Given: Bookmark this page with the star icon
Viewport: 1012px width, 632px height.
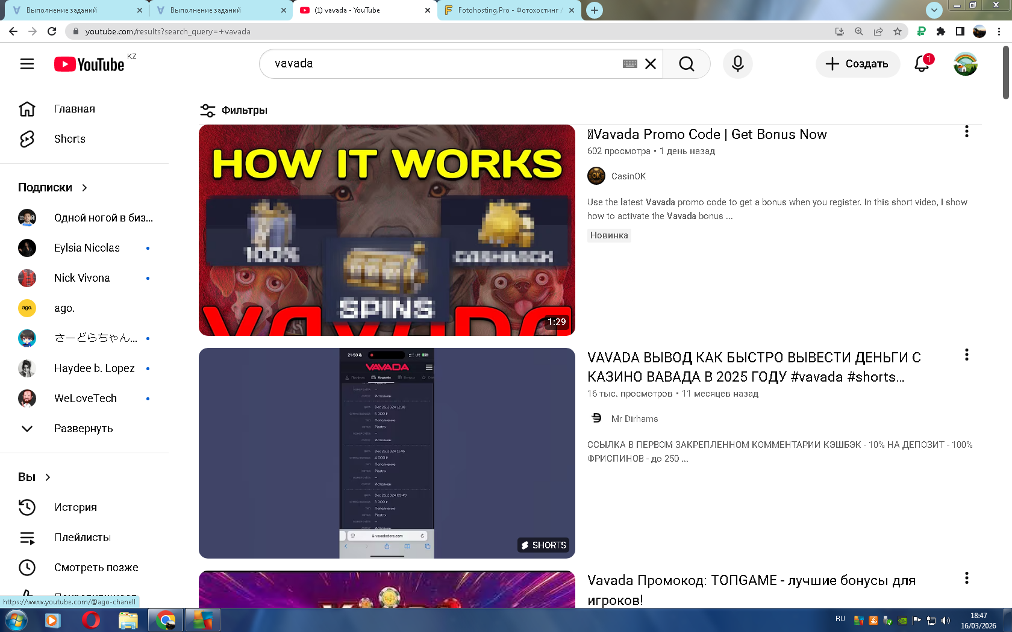Looking at the screenshot, I should pyautogui.click(x=898, y=31).
